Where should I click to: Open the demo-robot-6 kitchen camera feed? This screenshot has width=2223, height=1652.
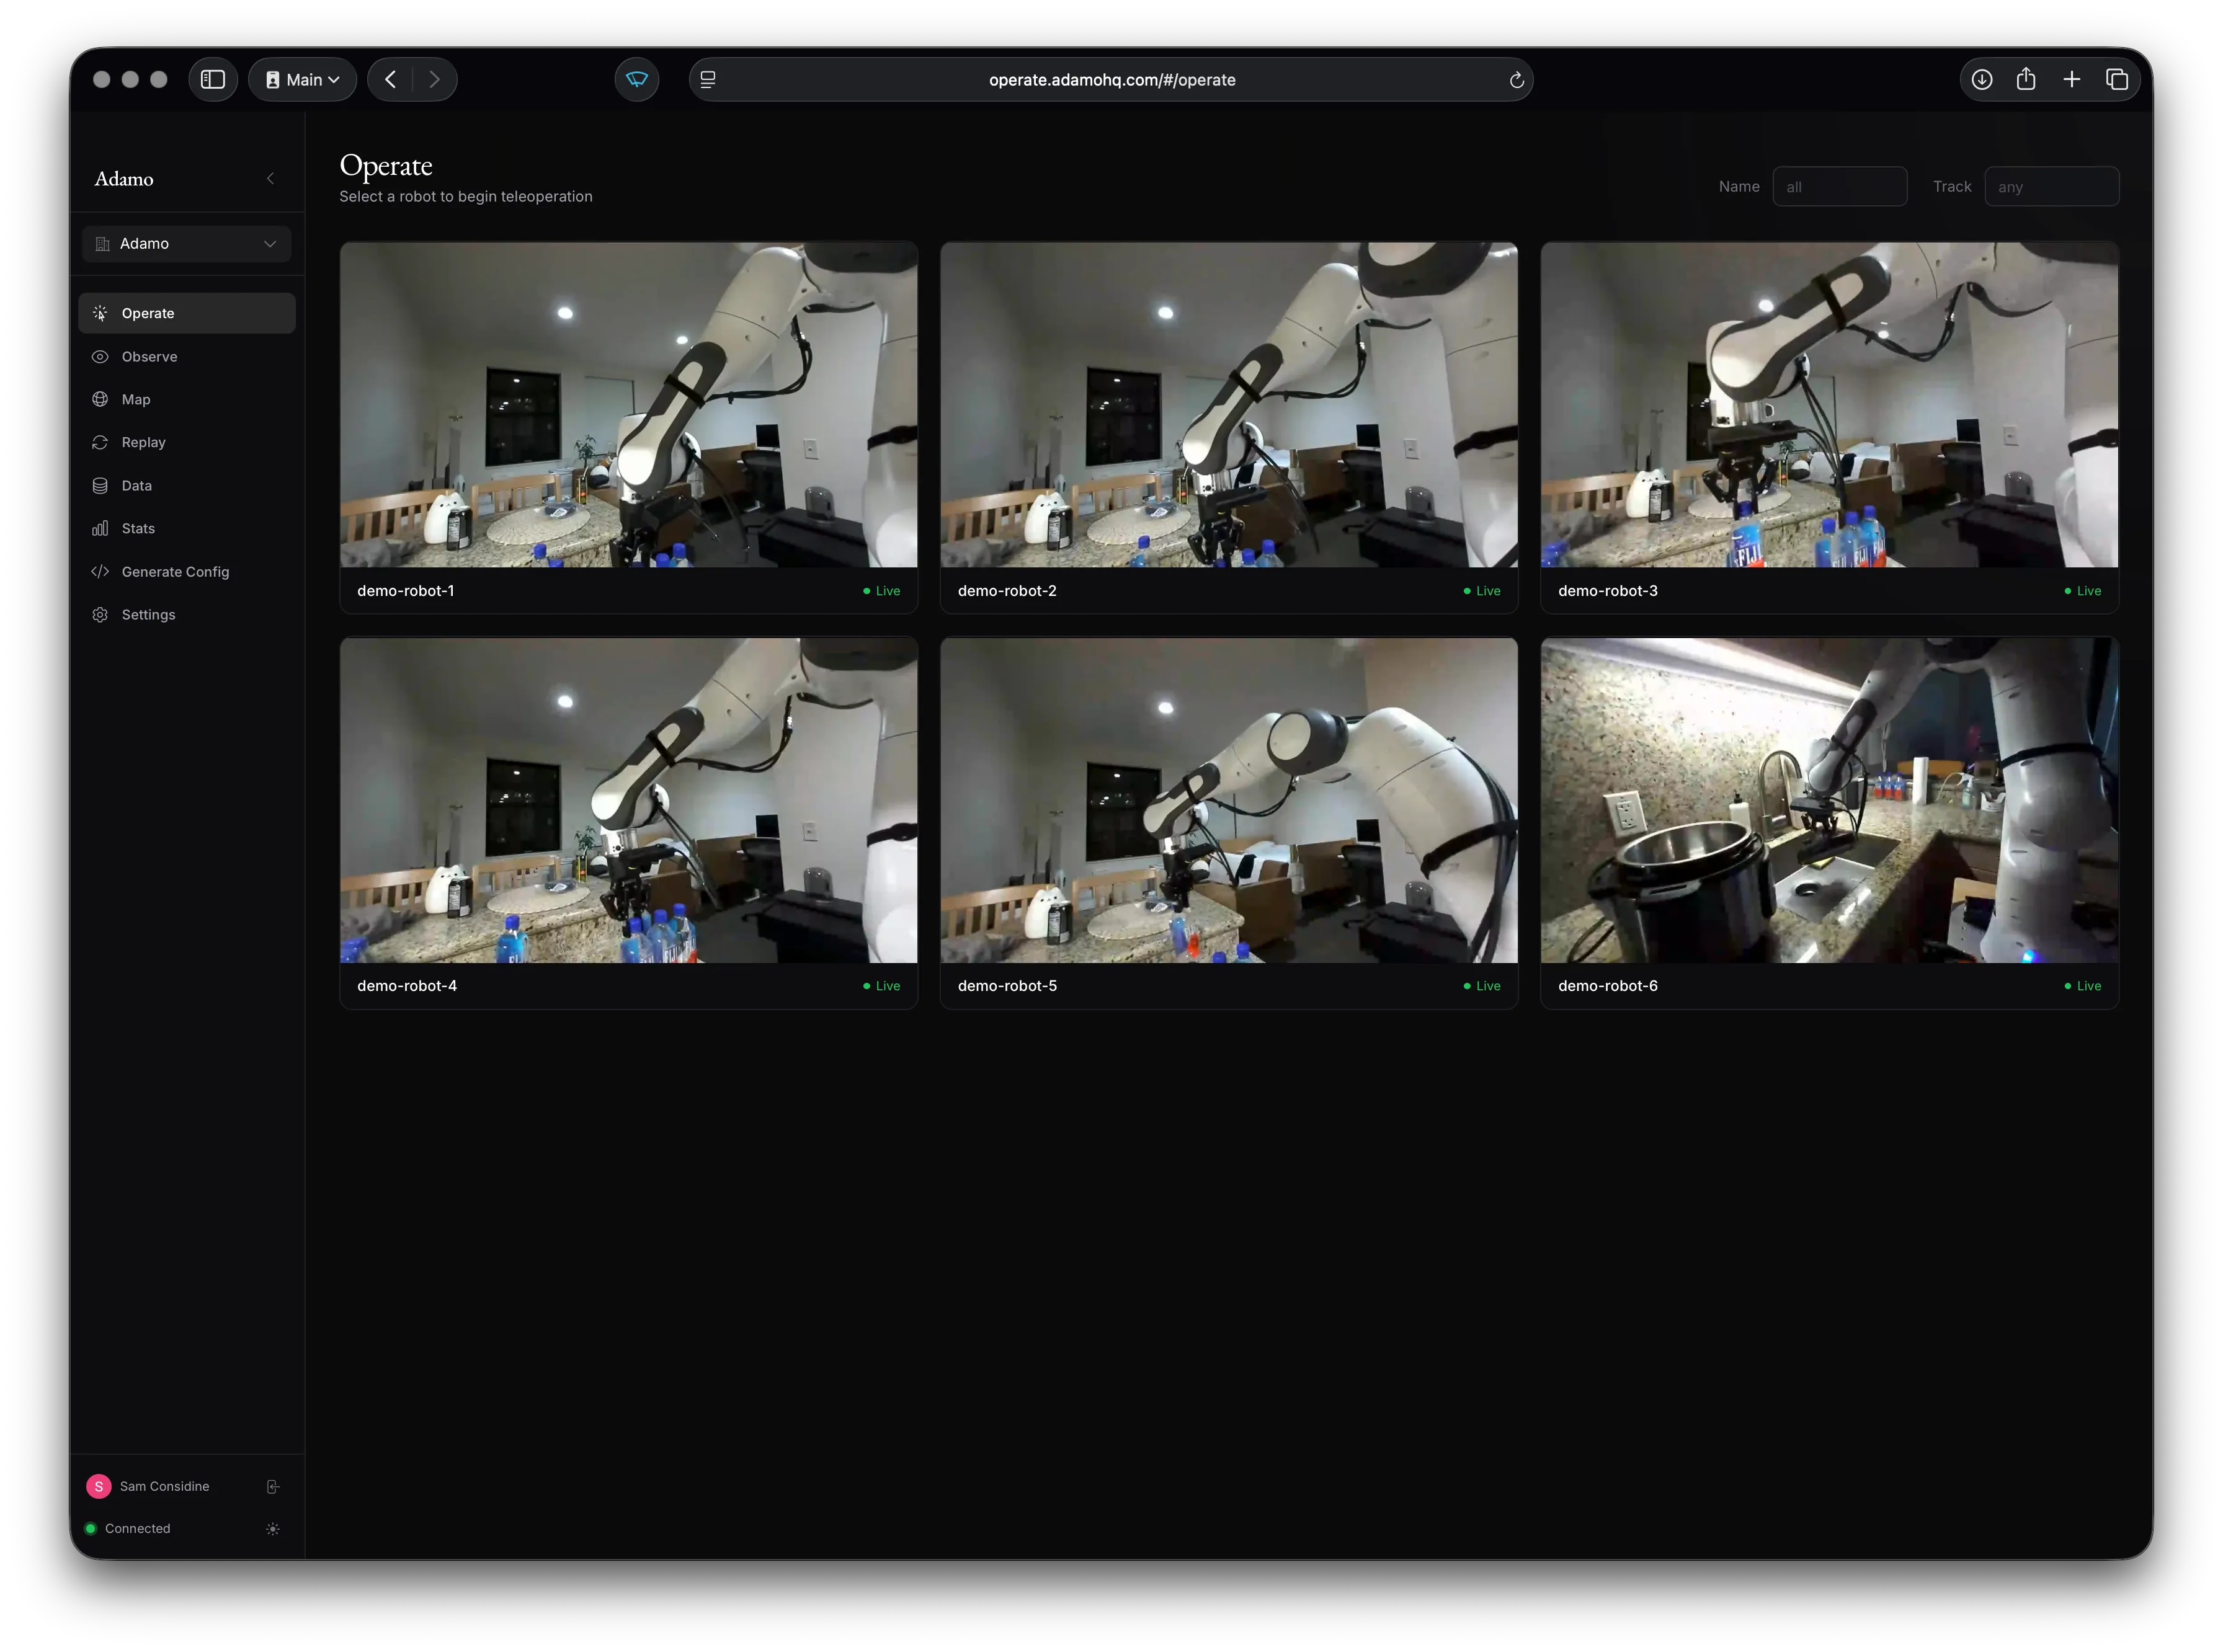[x=1829, y=800]
